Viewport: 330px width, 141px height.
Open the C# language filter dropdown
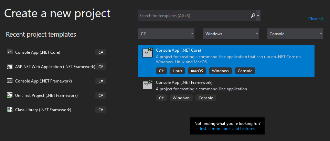tap(166, 34)
